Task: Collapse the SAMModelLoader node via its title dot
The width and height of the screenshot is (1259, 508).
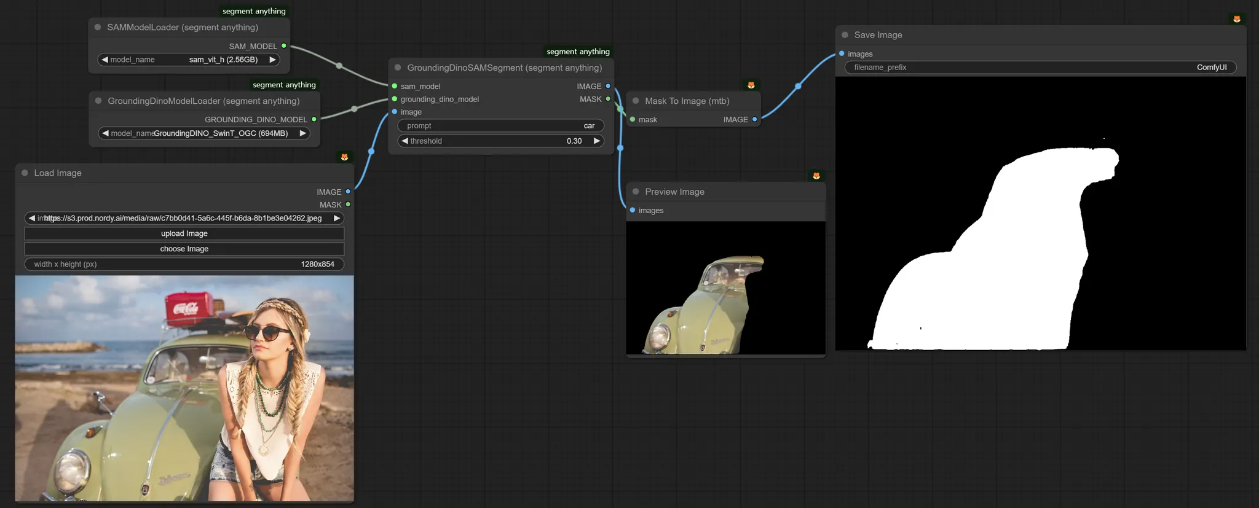Action: (98, 28)
